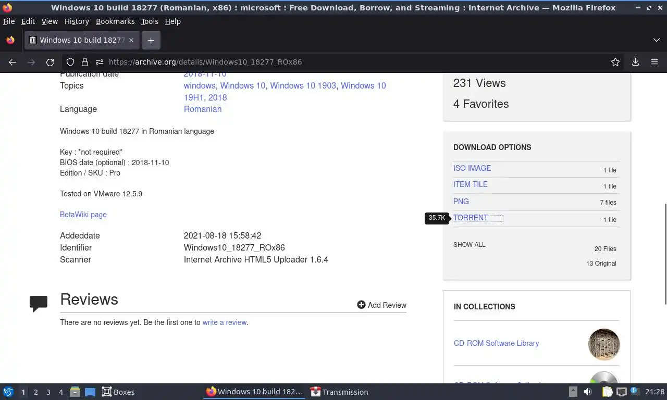
Task: Open the BetaWiki page link
Action: (x=83, y=215)
